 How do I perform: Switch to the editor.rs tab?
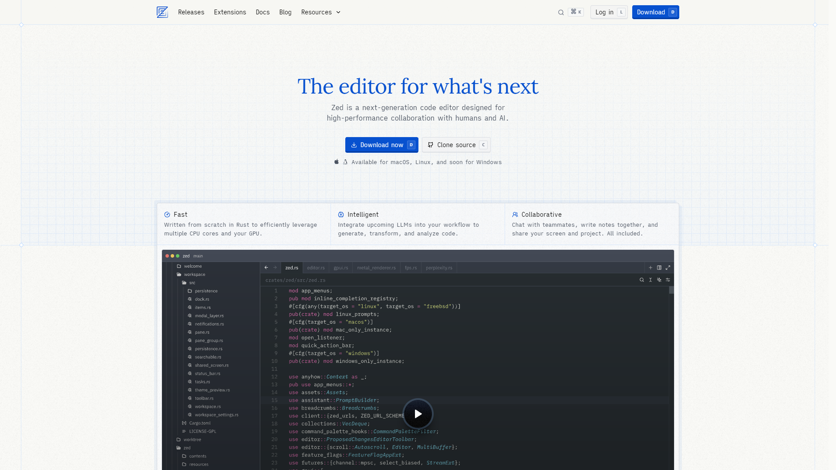[x=316, y=268]
